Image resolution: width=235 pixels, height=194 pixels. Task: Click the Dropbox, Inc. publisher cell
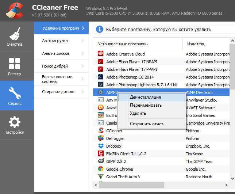(x=198, y=146)
